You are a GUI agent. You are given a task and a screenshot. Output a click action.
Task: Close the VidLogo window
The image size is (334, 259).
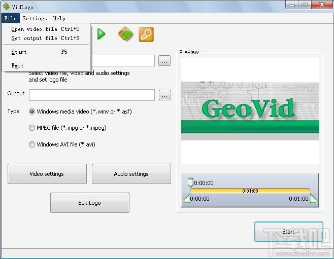(x=322, y=5)
